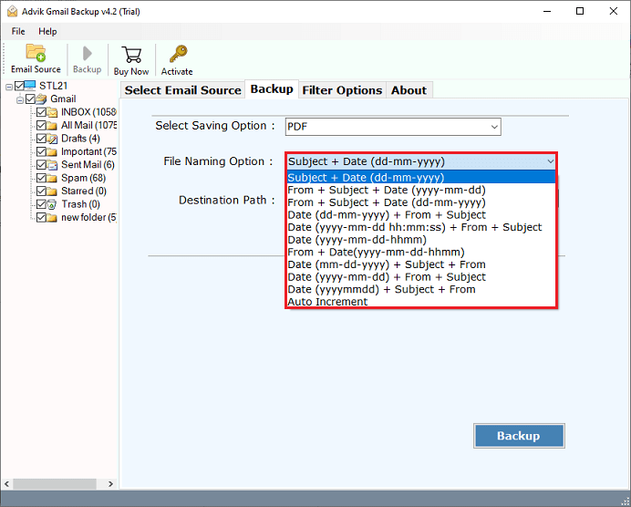
Task: Click the Starred folder icon
Action: click(52, 191)
